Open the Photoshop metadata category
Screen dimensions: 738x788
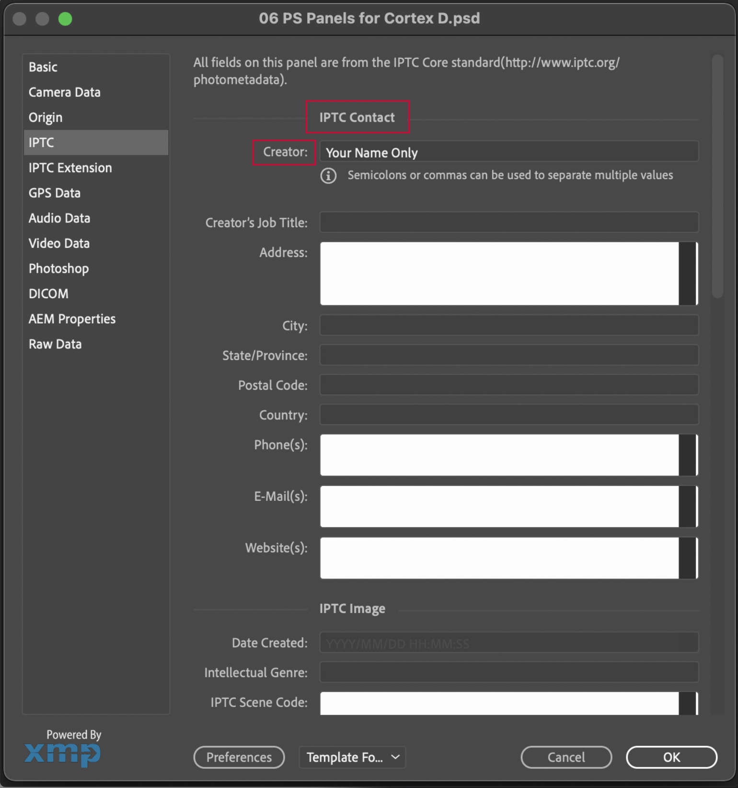coord(96,268)
